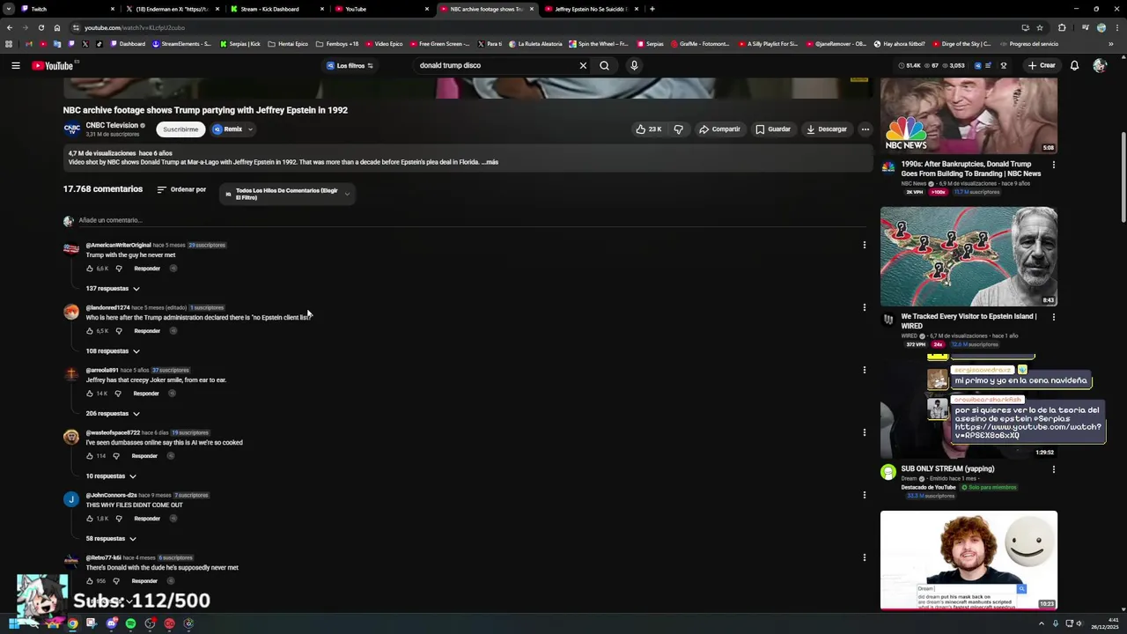The width and height of the screenshot is (1127, 634).
Task: Open a new browser tab
Action: pyautogui.click(x=652, y=9)
